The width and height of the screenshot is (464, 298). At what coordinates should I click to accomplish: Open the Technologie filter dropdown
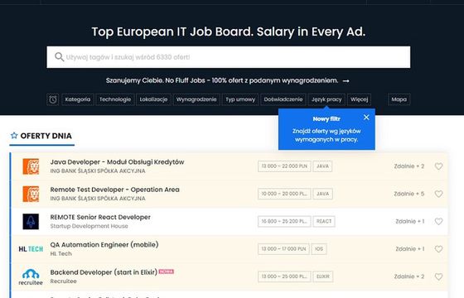pos(115,99)
